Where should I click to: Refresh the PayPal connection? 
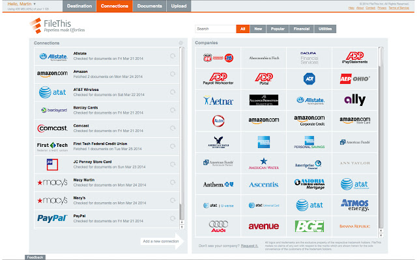click(173, 218)
